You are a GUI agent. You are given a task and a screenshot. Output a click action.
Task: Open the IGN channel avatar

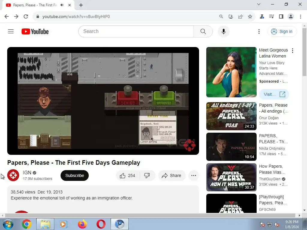(13, 175)
